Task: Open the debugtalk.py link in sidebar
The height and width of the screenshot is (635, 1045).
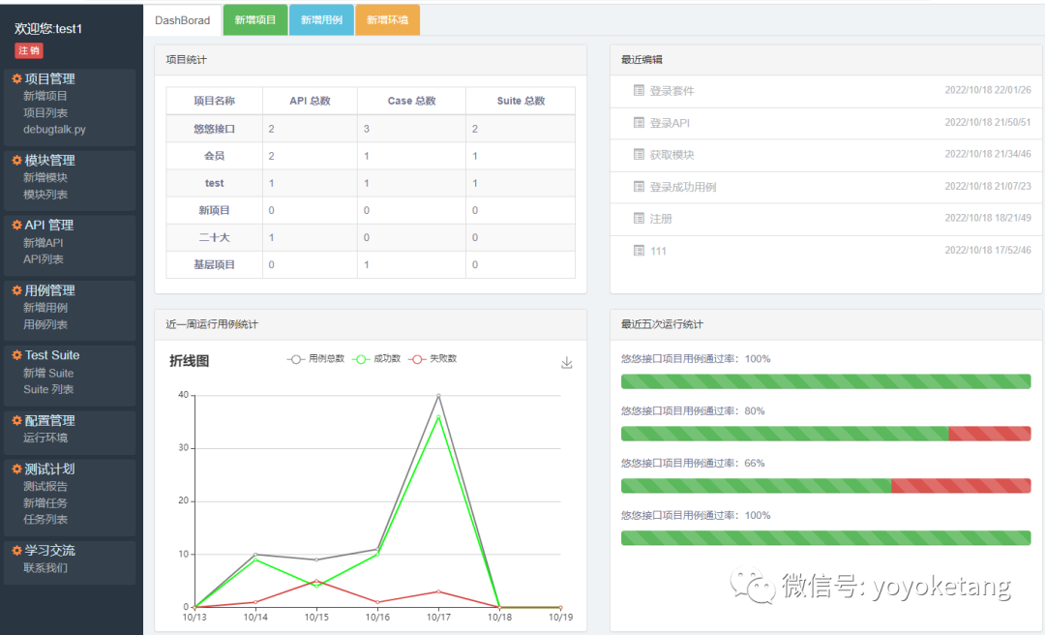Action: point(54,130)
